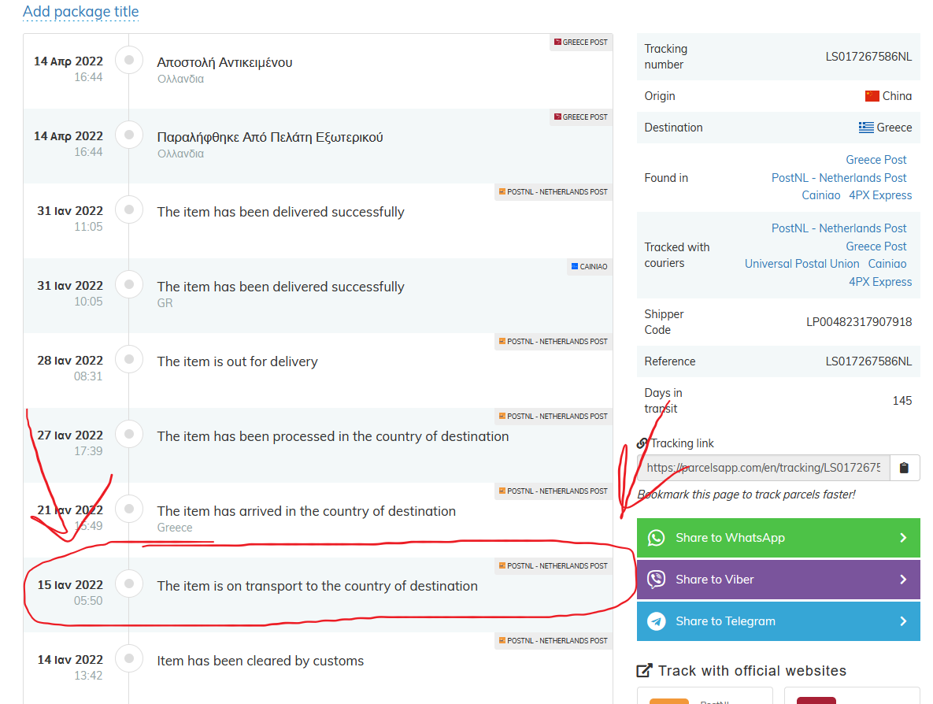Viewport: 933px width, 704px height.
Task: Click 'Bookmark this page to track parcels faster!' text
Action: pos(746,495)
